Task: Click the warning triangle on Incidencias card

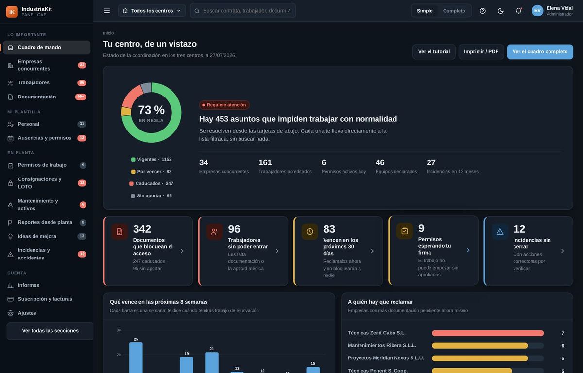Action: click(x=500, y=231)
